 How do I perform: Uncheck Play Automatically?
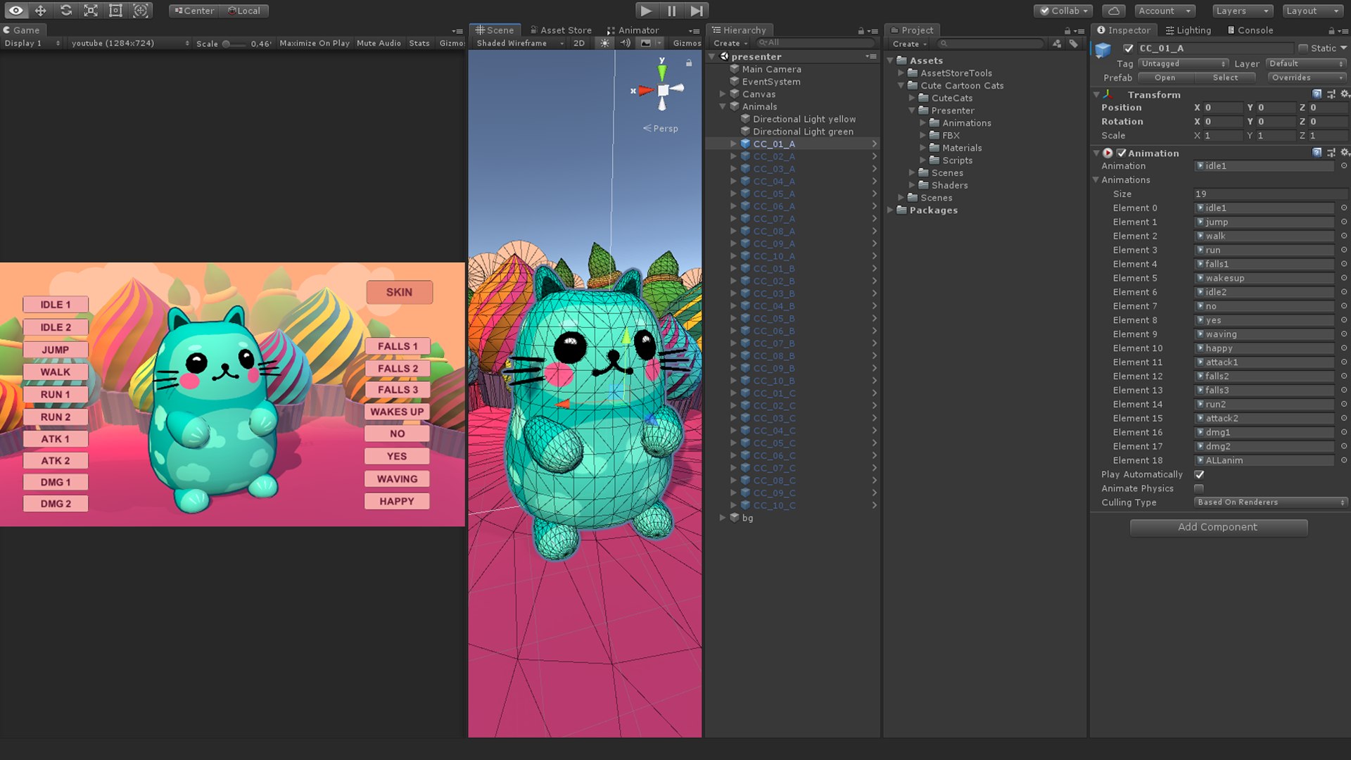tap(1199, 475)
